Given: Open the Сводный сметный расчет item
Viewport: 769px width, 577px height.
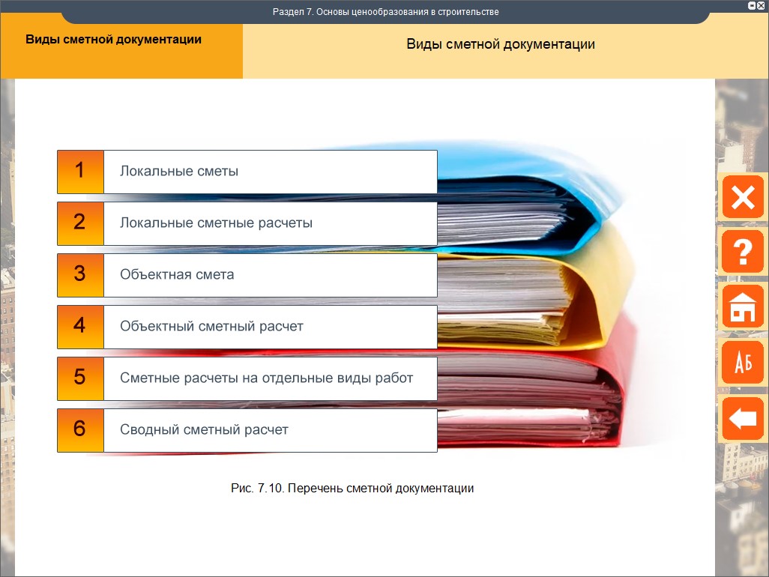Looking at the screenshot, I should (x=270, y=430).
